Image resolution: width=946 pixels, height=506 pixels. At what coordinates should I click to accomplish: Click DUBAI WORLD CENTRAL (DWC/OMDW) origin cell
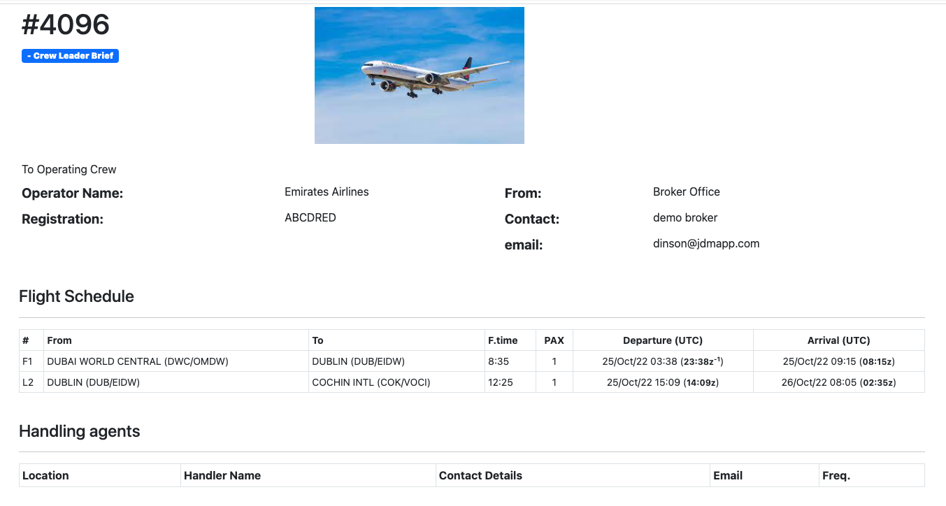click(138, 361)
